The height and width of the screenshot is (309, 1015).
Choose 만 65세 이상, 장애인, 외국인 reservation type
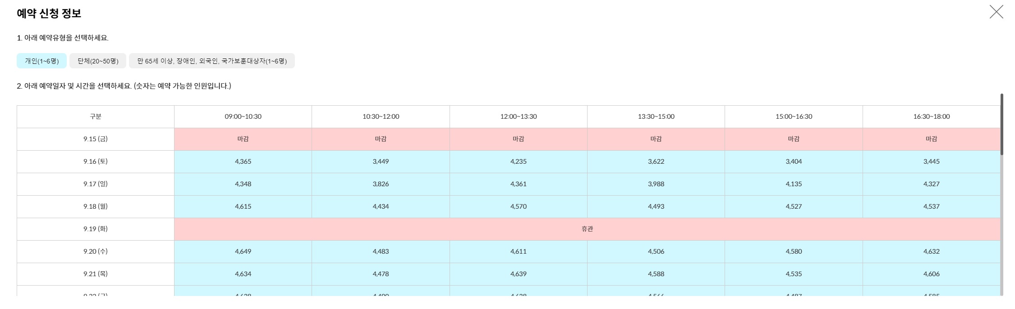pyautogui.click(x=212, y=61)
